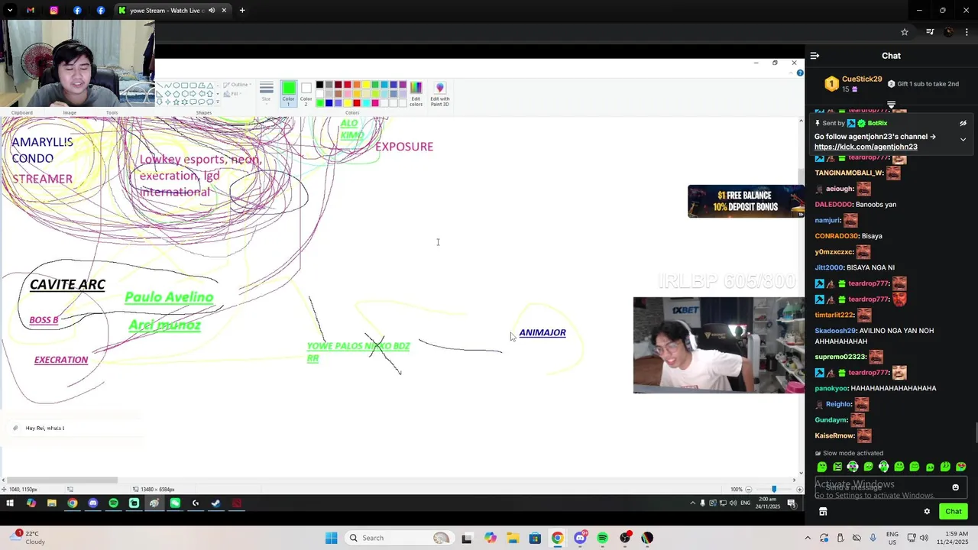
Task: Click Paint zoom out minus button
Action: point(749,489)
